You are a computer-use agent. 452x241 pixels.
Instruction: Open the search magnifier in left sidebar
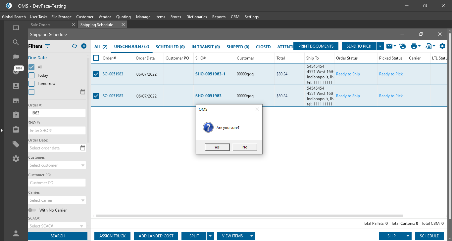click(x=16, y=42)
